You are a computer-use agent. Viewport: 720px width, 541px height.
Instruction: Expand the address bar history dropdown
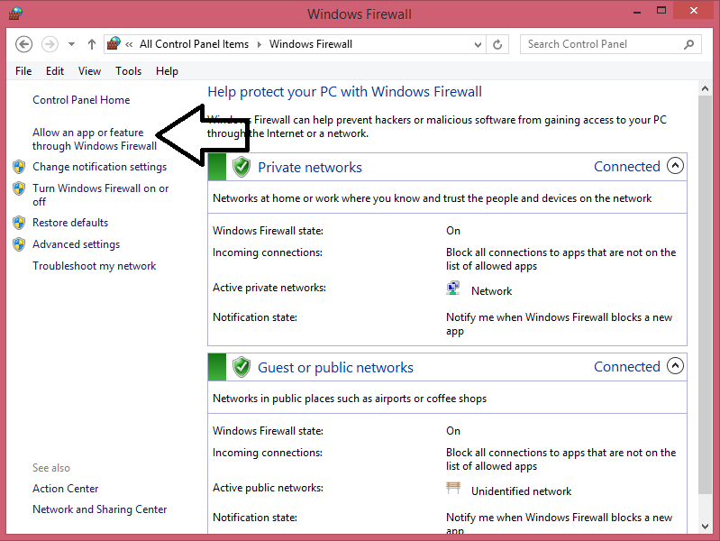[x=478, y=44]
